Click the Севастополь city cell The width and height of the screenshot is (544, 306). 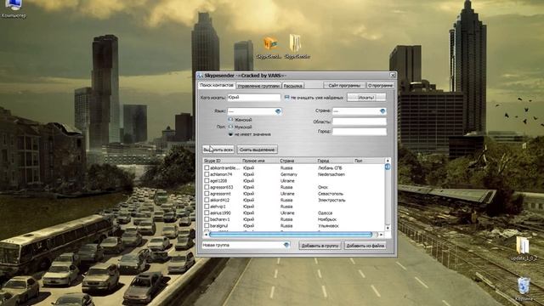pyautogui.click(x=331, y=194)
